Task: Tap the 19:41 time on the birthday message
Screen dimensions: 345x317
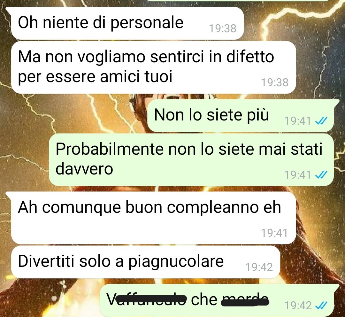Action: 274,233
